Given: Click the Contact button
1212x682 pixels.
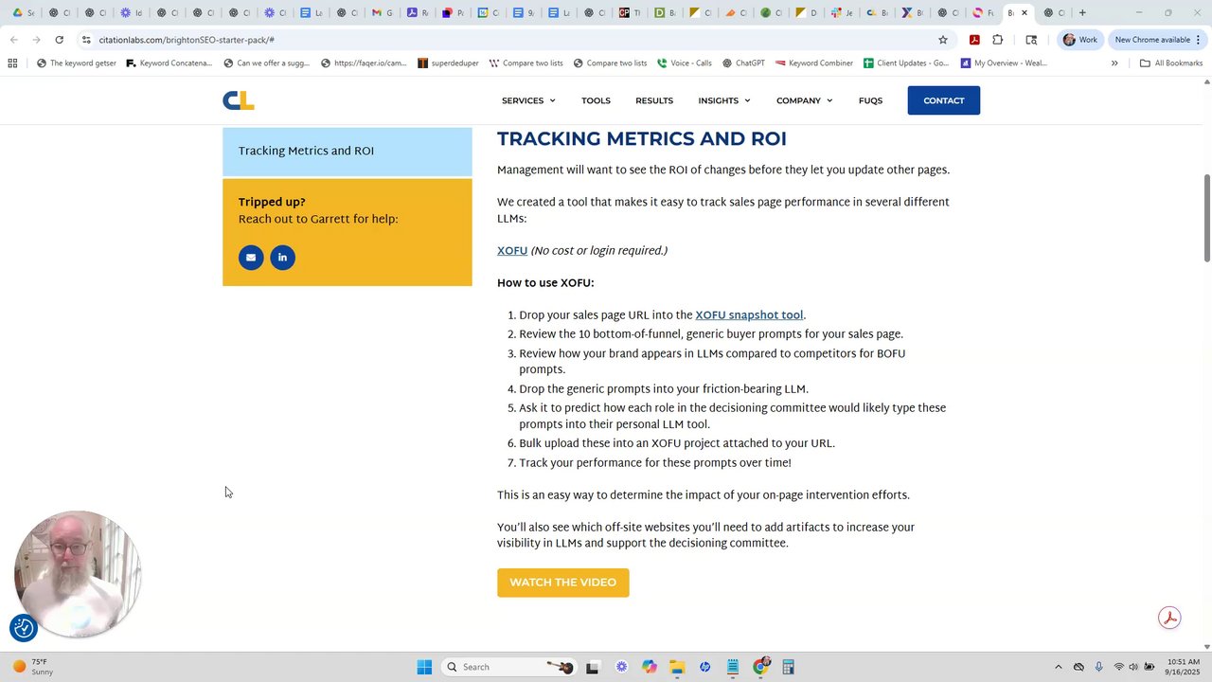Looking at the screenshot, I should [x=944, y=100].
